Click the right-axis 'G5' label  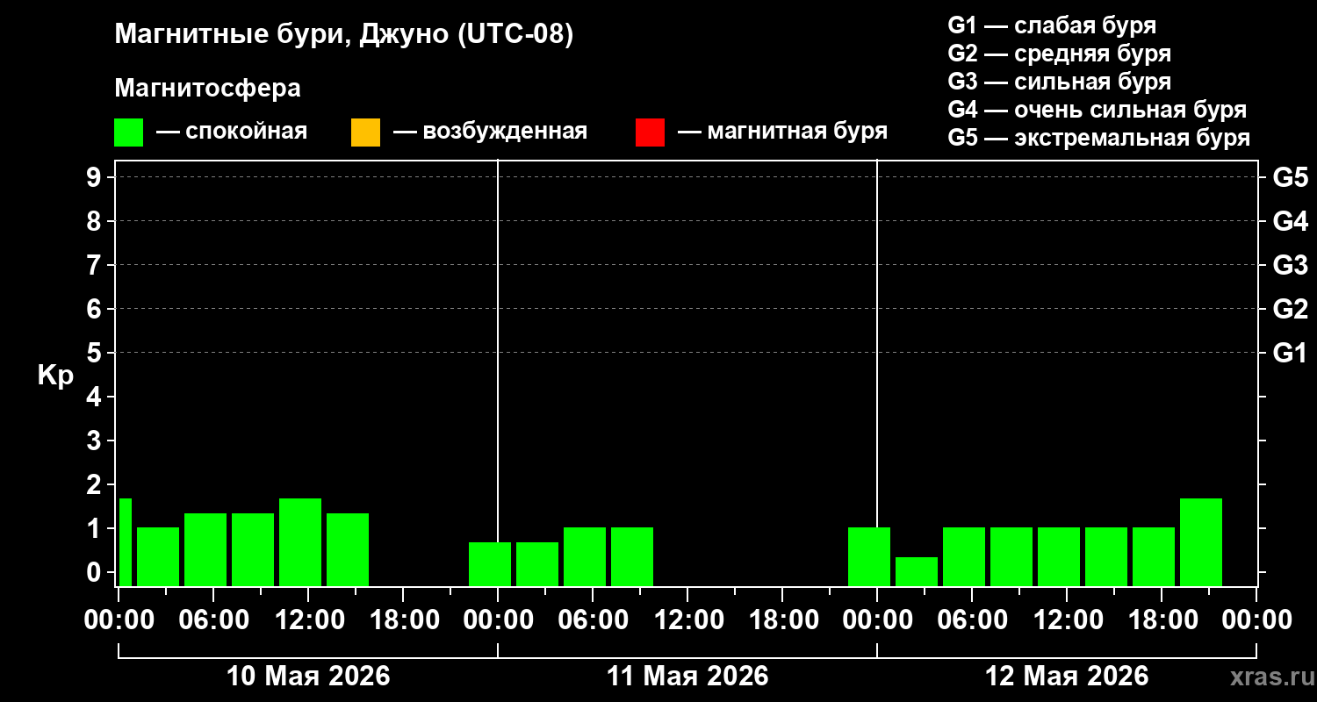1290,177
